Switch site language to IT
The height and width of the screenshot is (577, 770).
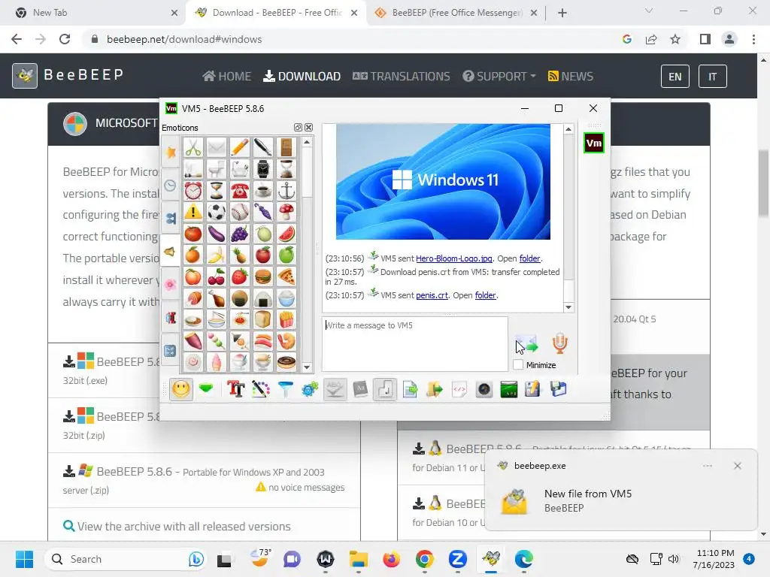[x=713, y=77]
